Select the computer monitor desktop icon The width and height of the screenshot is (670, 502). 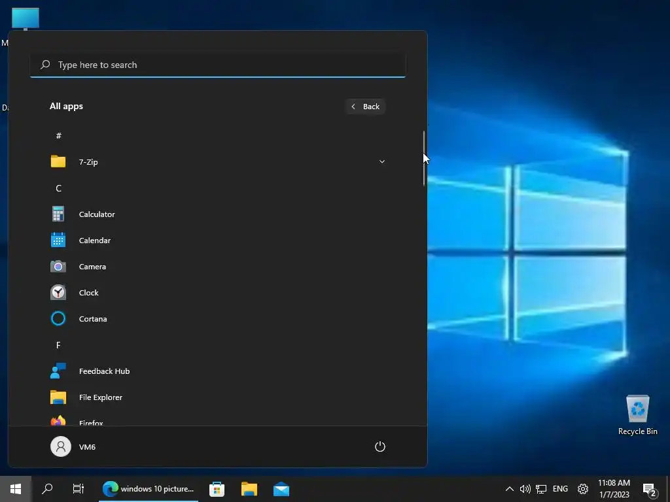tap(26, 19)
